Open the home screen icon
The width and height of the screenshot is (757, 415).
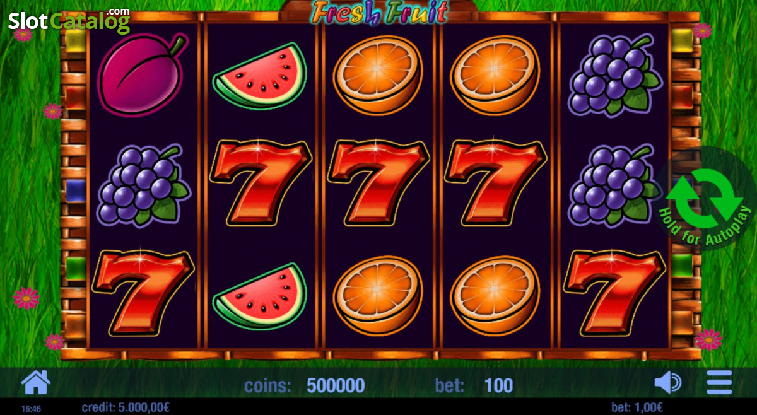pyautogui.click(x=35, y=382)
